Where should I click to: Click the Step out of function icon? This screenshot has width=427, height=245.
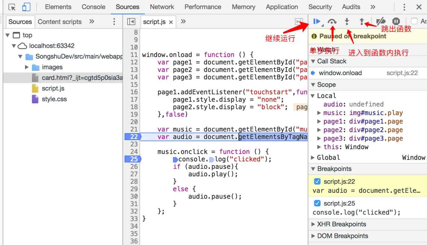[362, 21]
